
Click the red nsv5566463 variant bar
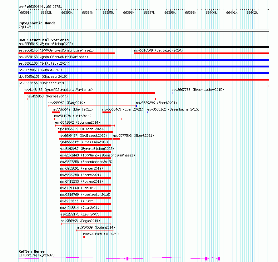point(107,112)
